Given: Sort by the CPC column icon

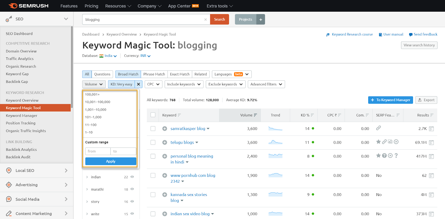Looking at the screenshot, I should [340, 115].
